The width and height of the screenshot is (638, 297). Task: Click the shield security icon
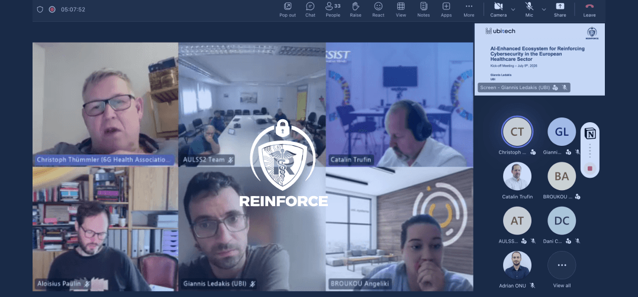[40, 9]
